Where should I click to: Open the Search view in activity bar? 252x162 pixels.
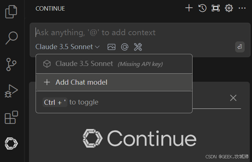tap(11, 38)
